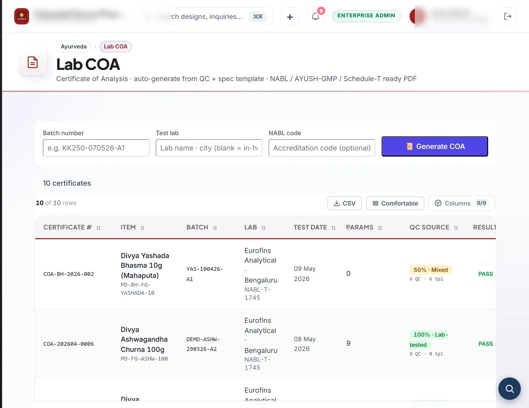Click the 100% · Lab-tested QC badge
Image resolution: width=529 pixels, height=408 pixels.
[x=429, y=340]
